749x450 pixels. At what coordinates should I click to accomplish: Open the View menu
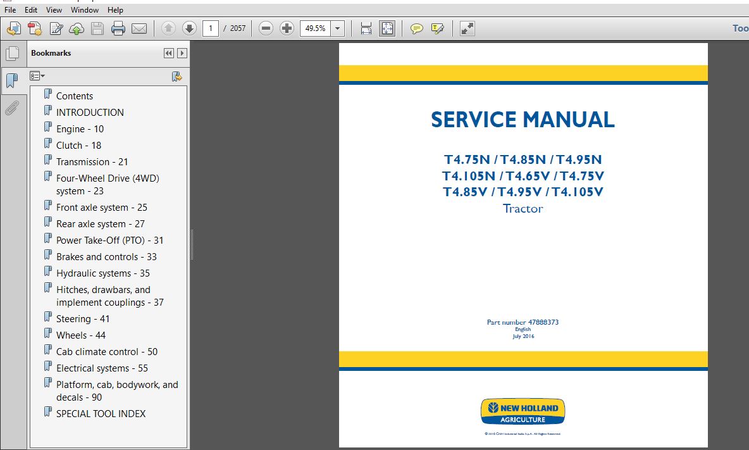[54, 10]
